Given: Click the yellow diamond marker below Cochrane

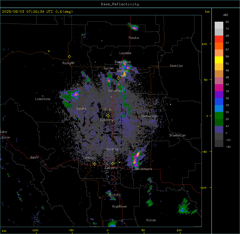Looking at the screenshot, I should click(x=95, y=164).
